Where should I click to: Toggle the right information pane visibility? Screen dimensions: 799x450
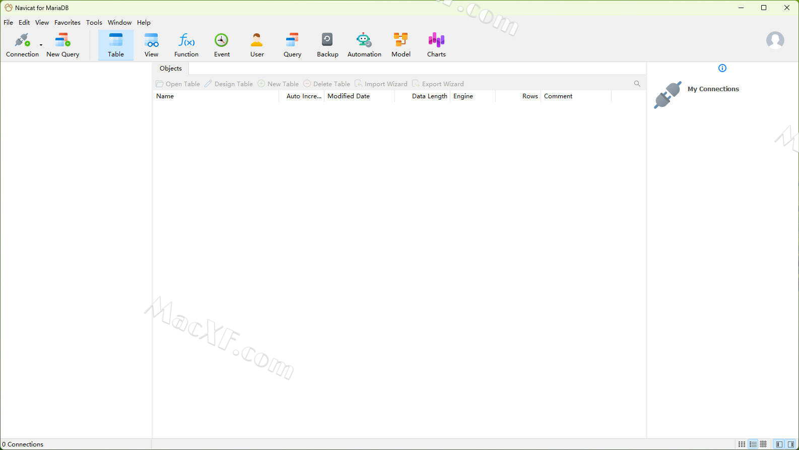tap(791, 444)
